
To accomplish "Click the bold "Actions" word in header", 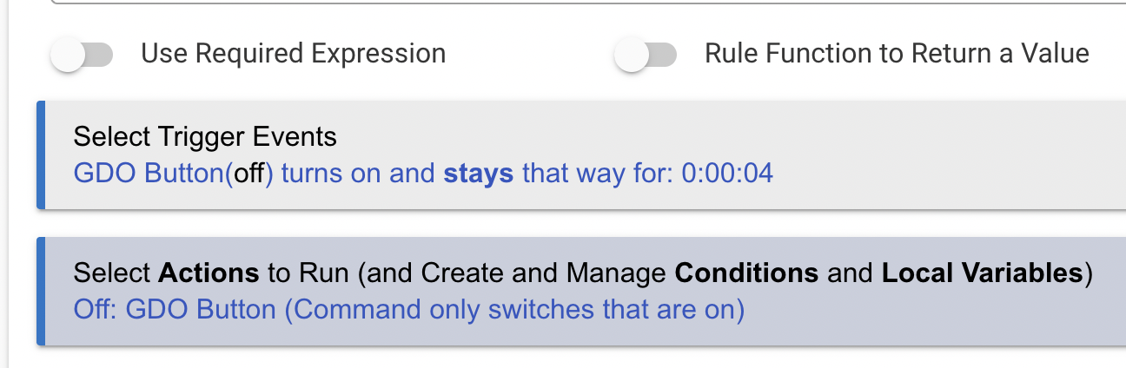I will click(x=209, y=273).
